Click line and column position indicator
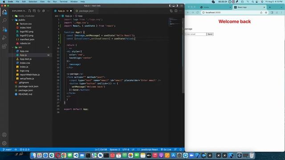Viewport: 285px width, 160px height. (x=101, y=149)
